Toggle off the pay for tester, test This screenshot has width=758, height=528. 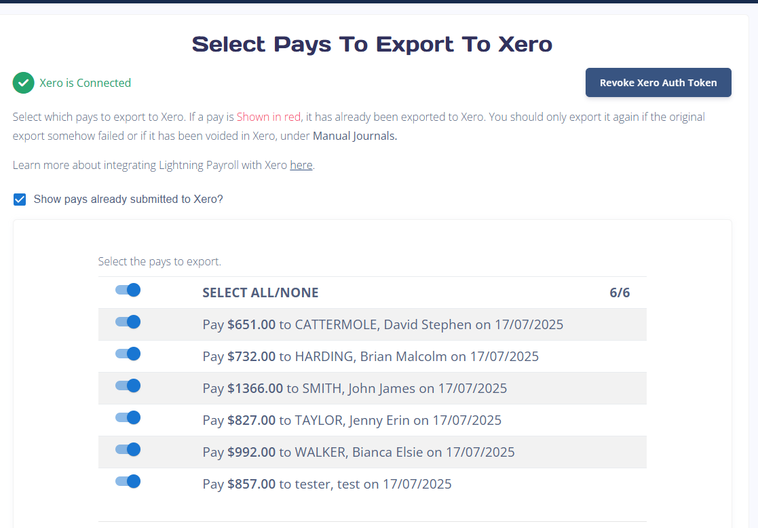click(127, 481)
